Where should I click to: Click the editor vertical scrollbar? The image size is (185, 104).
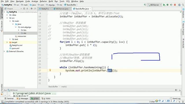click(x=181, y=52)
